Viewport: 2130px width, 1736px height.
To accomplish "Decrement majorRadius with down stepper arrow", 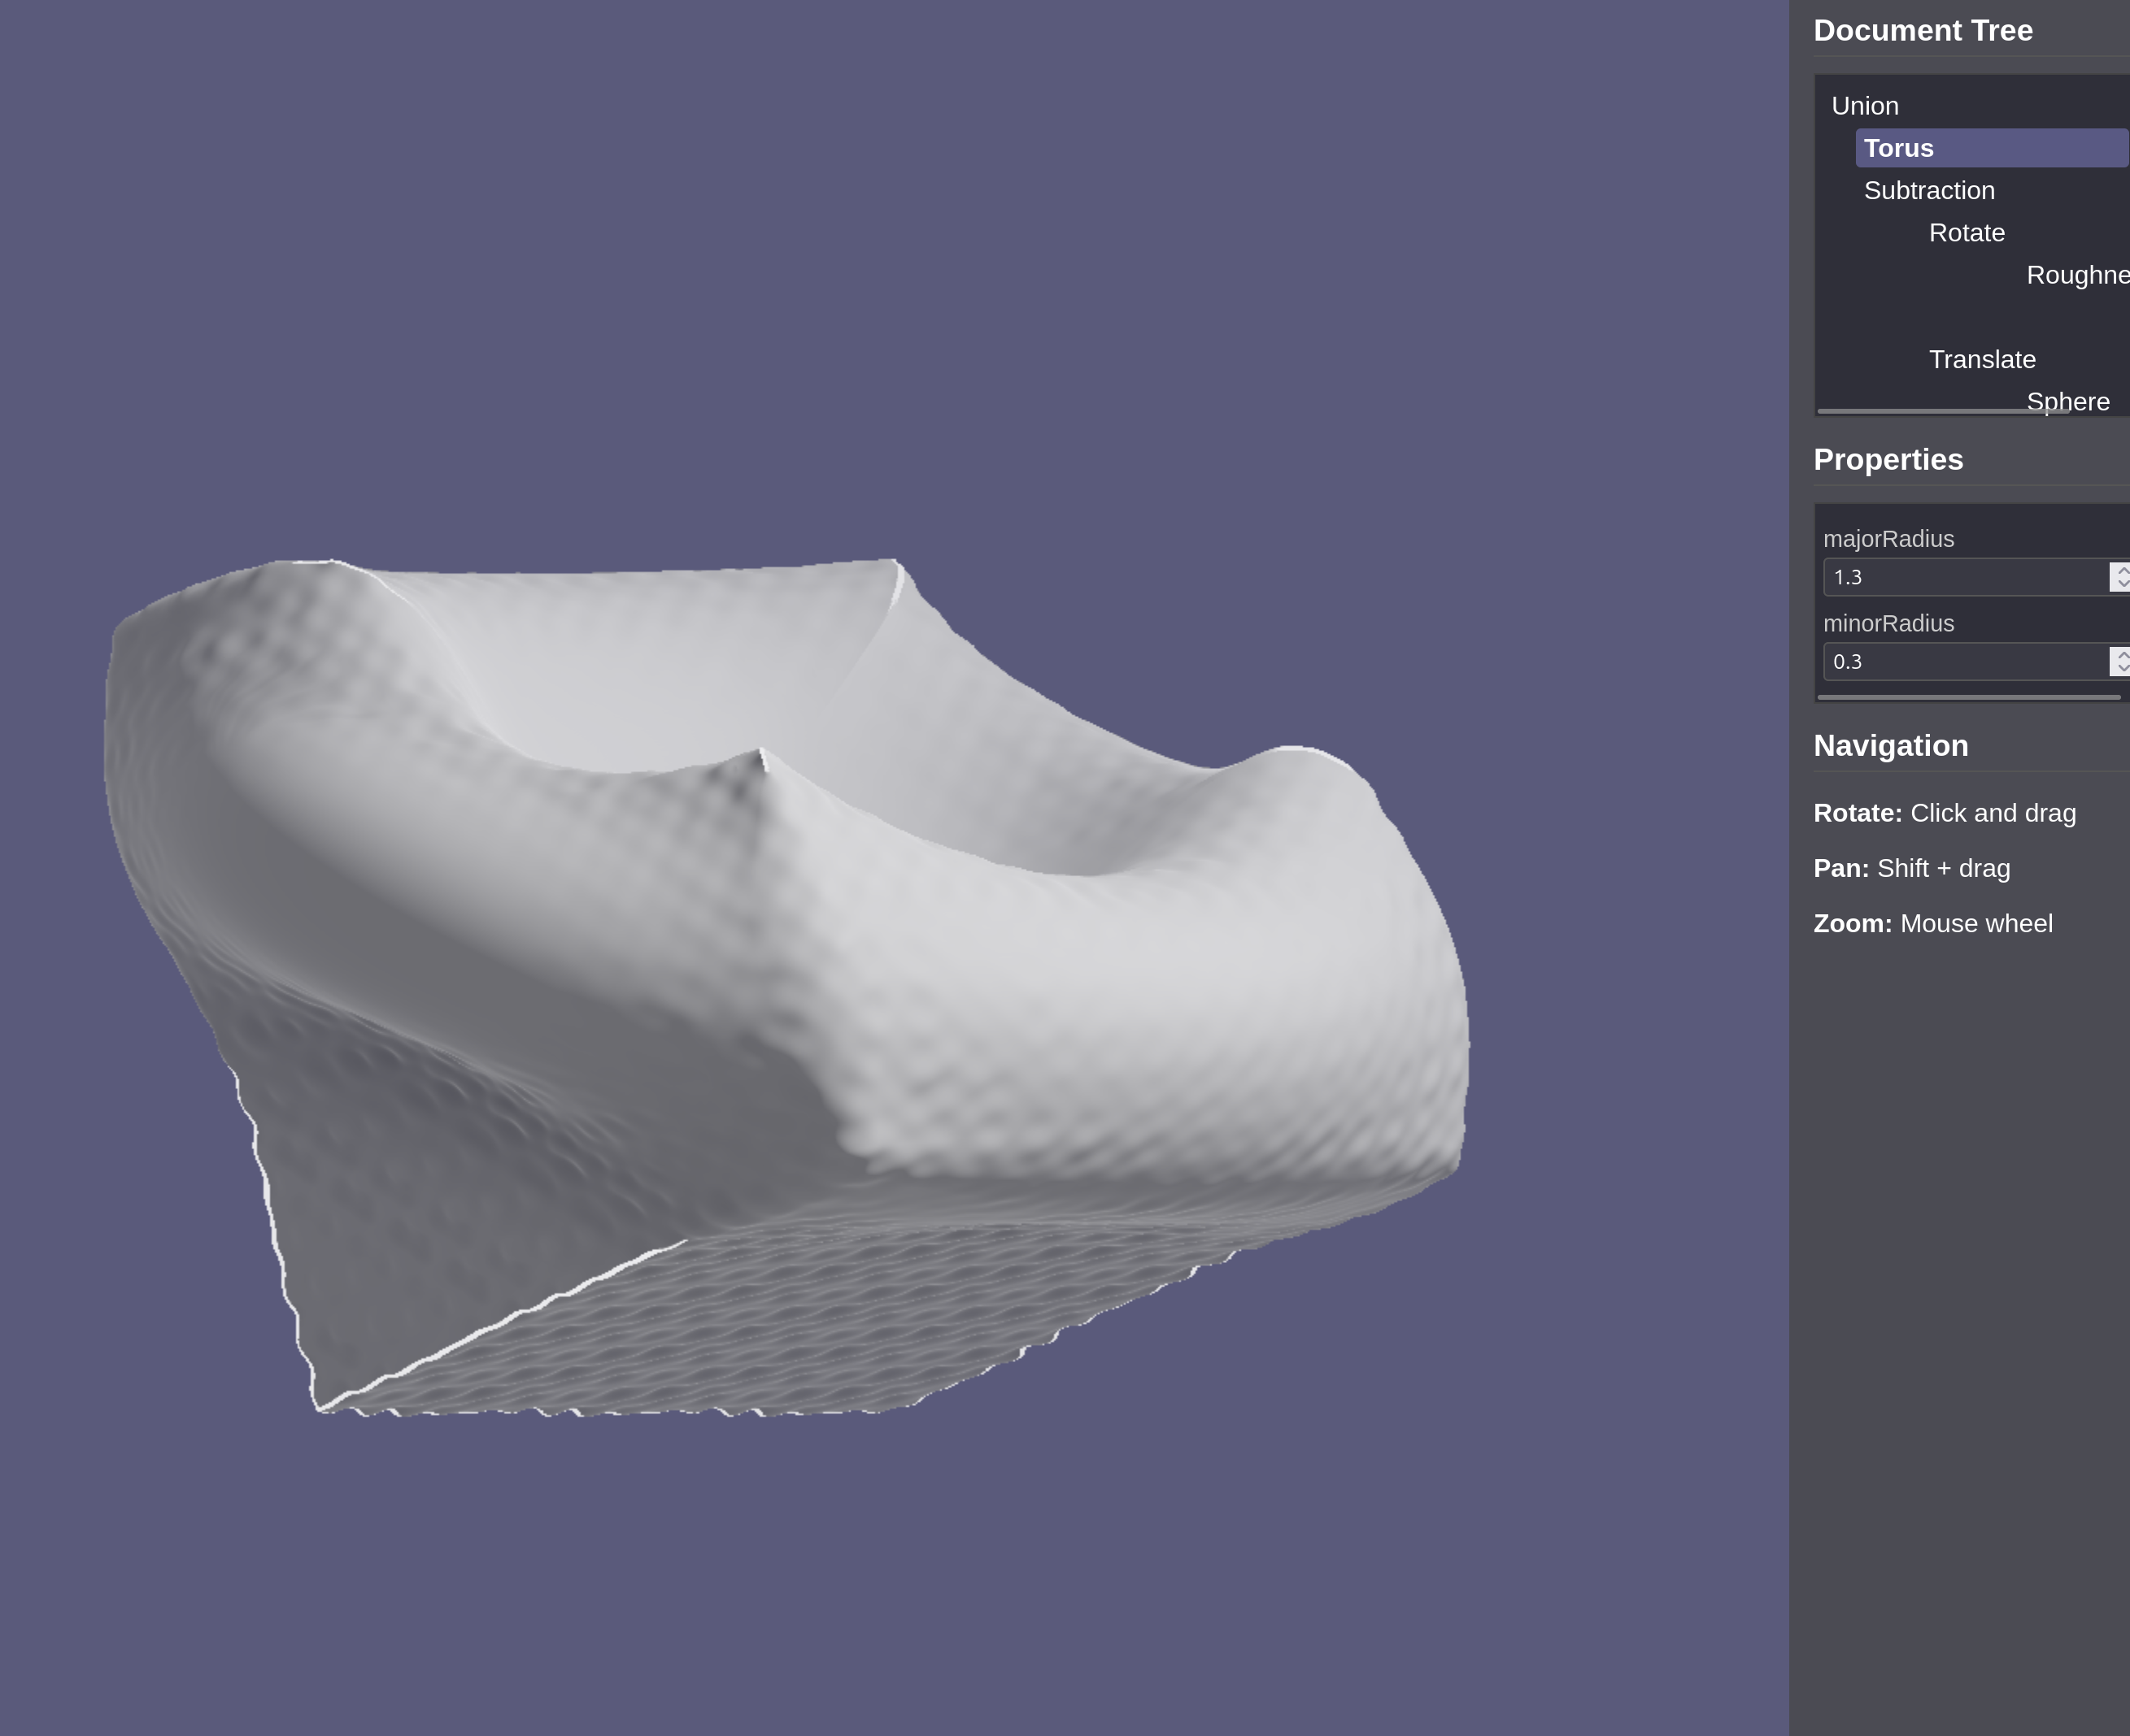I will [x=2122, y=584].
